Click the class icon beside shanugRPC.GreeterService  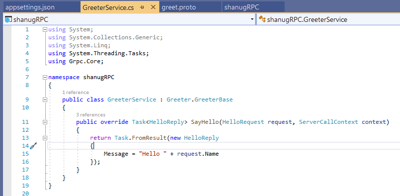click(262, 19)
